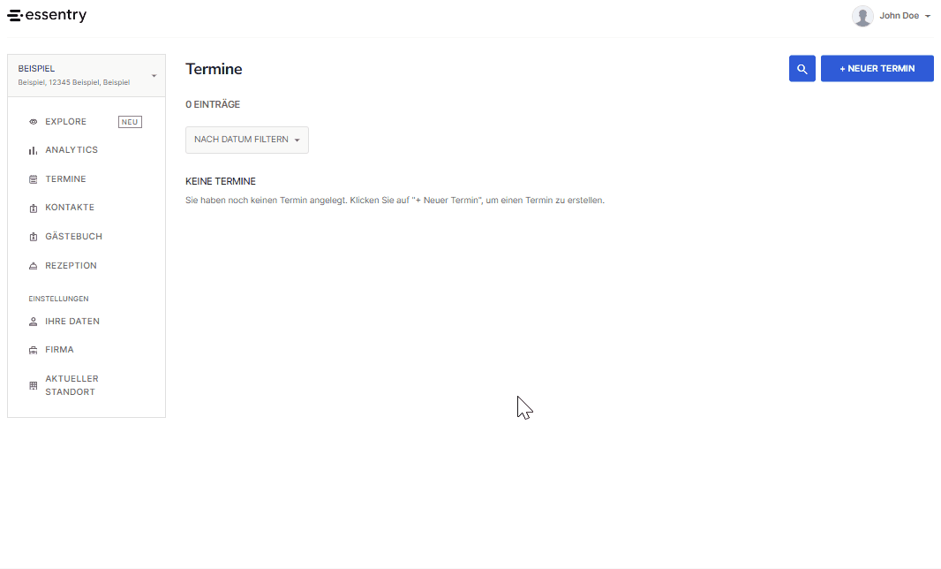
Task: Click the Gästebuch icon
Action: [x=33, y=237]
